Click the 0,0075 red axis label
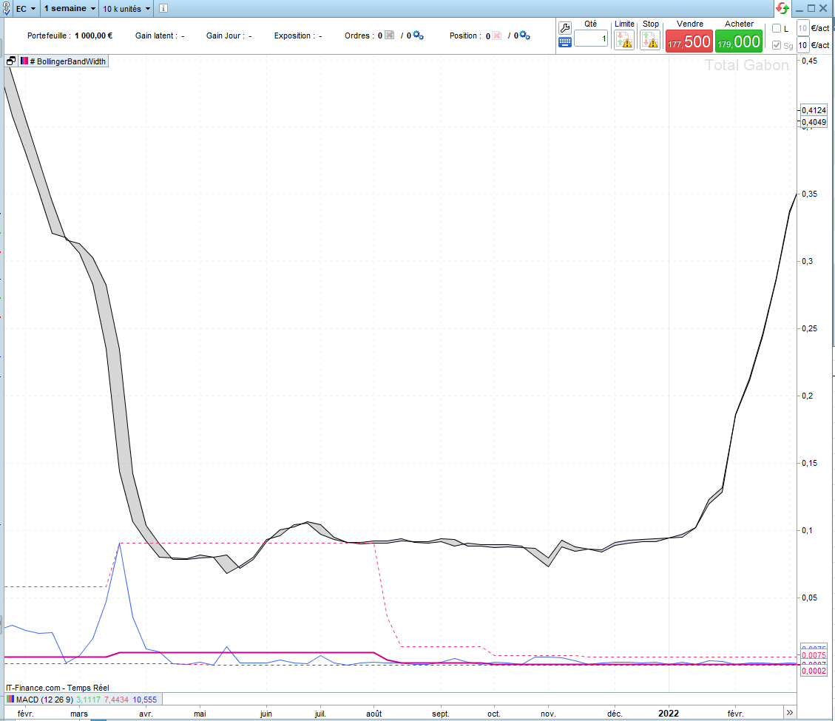 [x=814, y=655]
